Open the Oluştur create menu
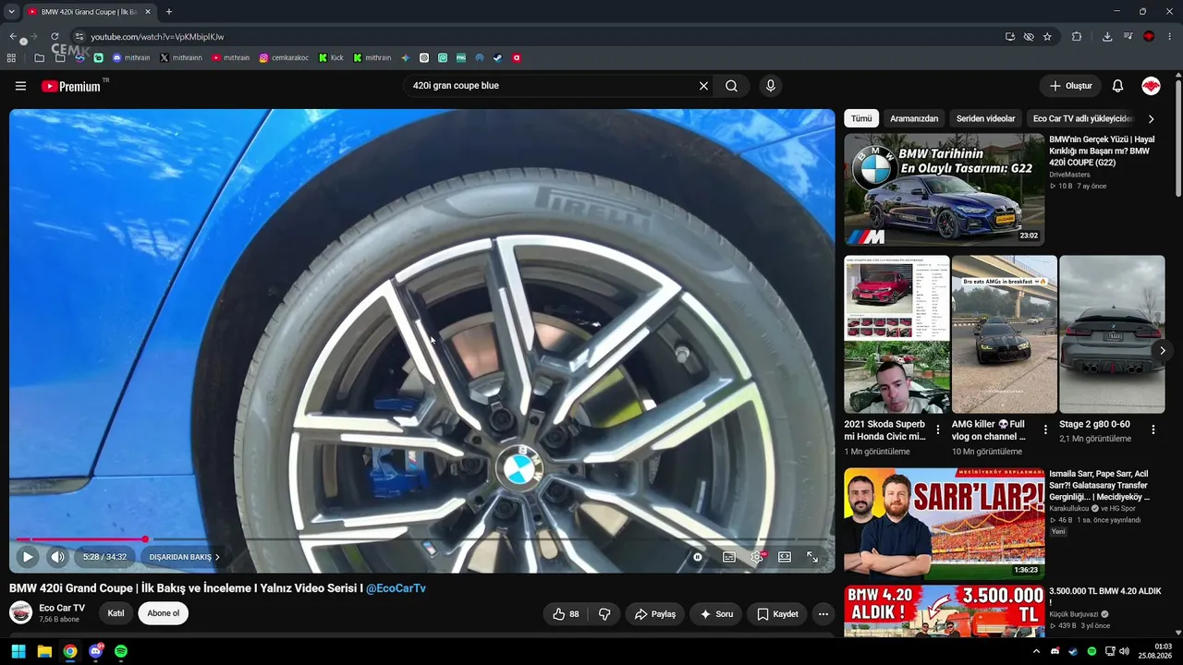 1071,86
